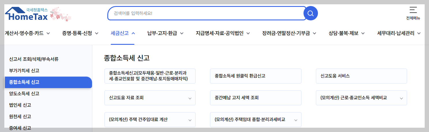
Task: Open 중간예납 고지 세액 조회
Action: pos(256,98)
